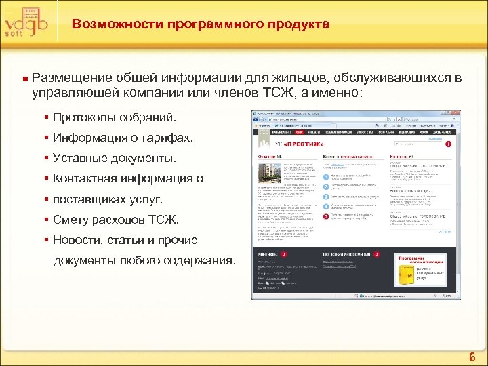Open the address bar history dropdown arrow
The image size is (488, 366).
click(385, 119)
